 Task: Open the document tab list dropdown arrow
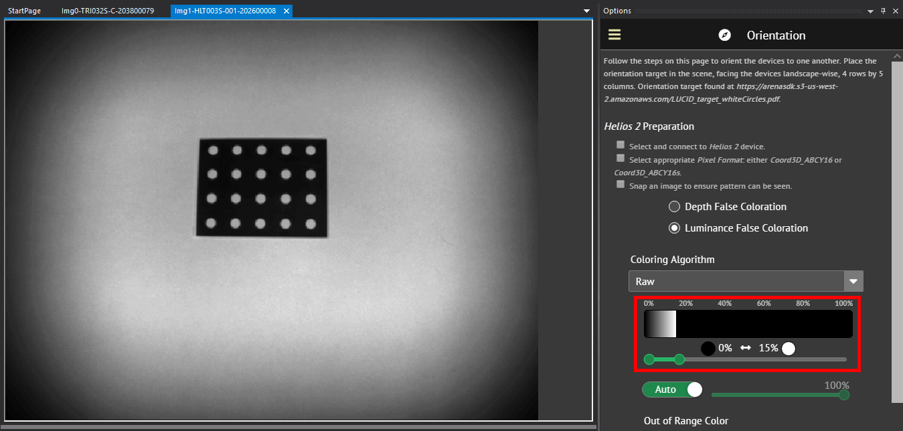tap(587, 11)
